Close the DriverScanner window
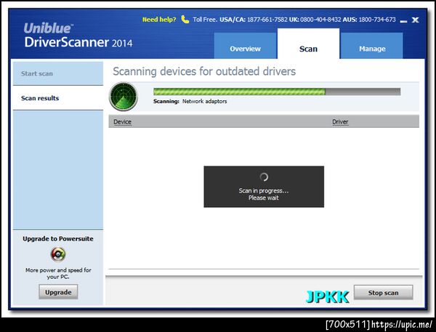The image size is (436, 332). pos(415,20)
